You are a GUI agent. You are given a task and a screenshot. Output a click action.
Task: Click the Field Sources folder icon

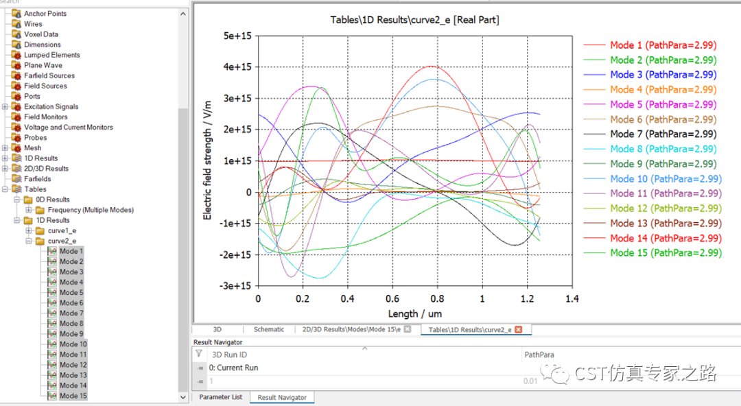click(16, 86)
